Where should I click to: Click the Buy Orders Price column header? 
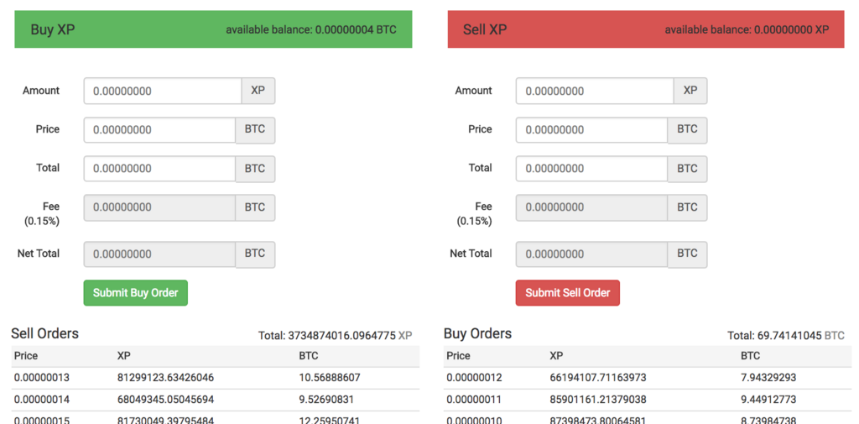458,355
